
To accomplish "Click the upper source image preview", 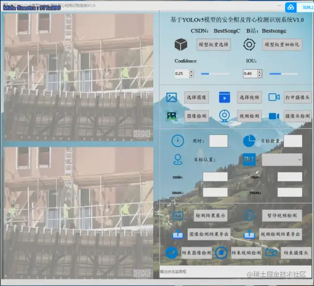I will point(79,77).
